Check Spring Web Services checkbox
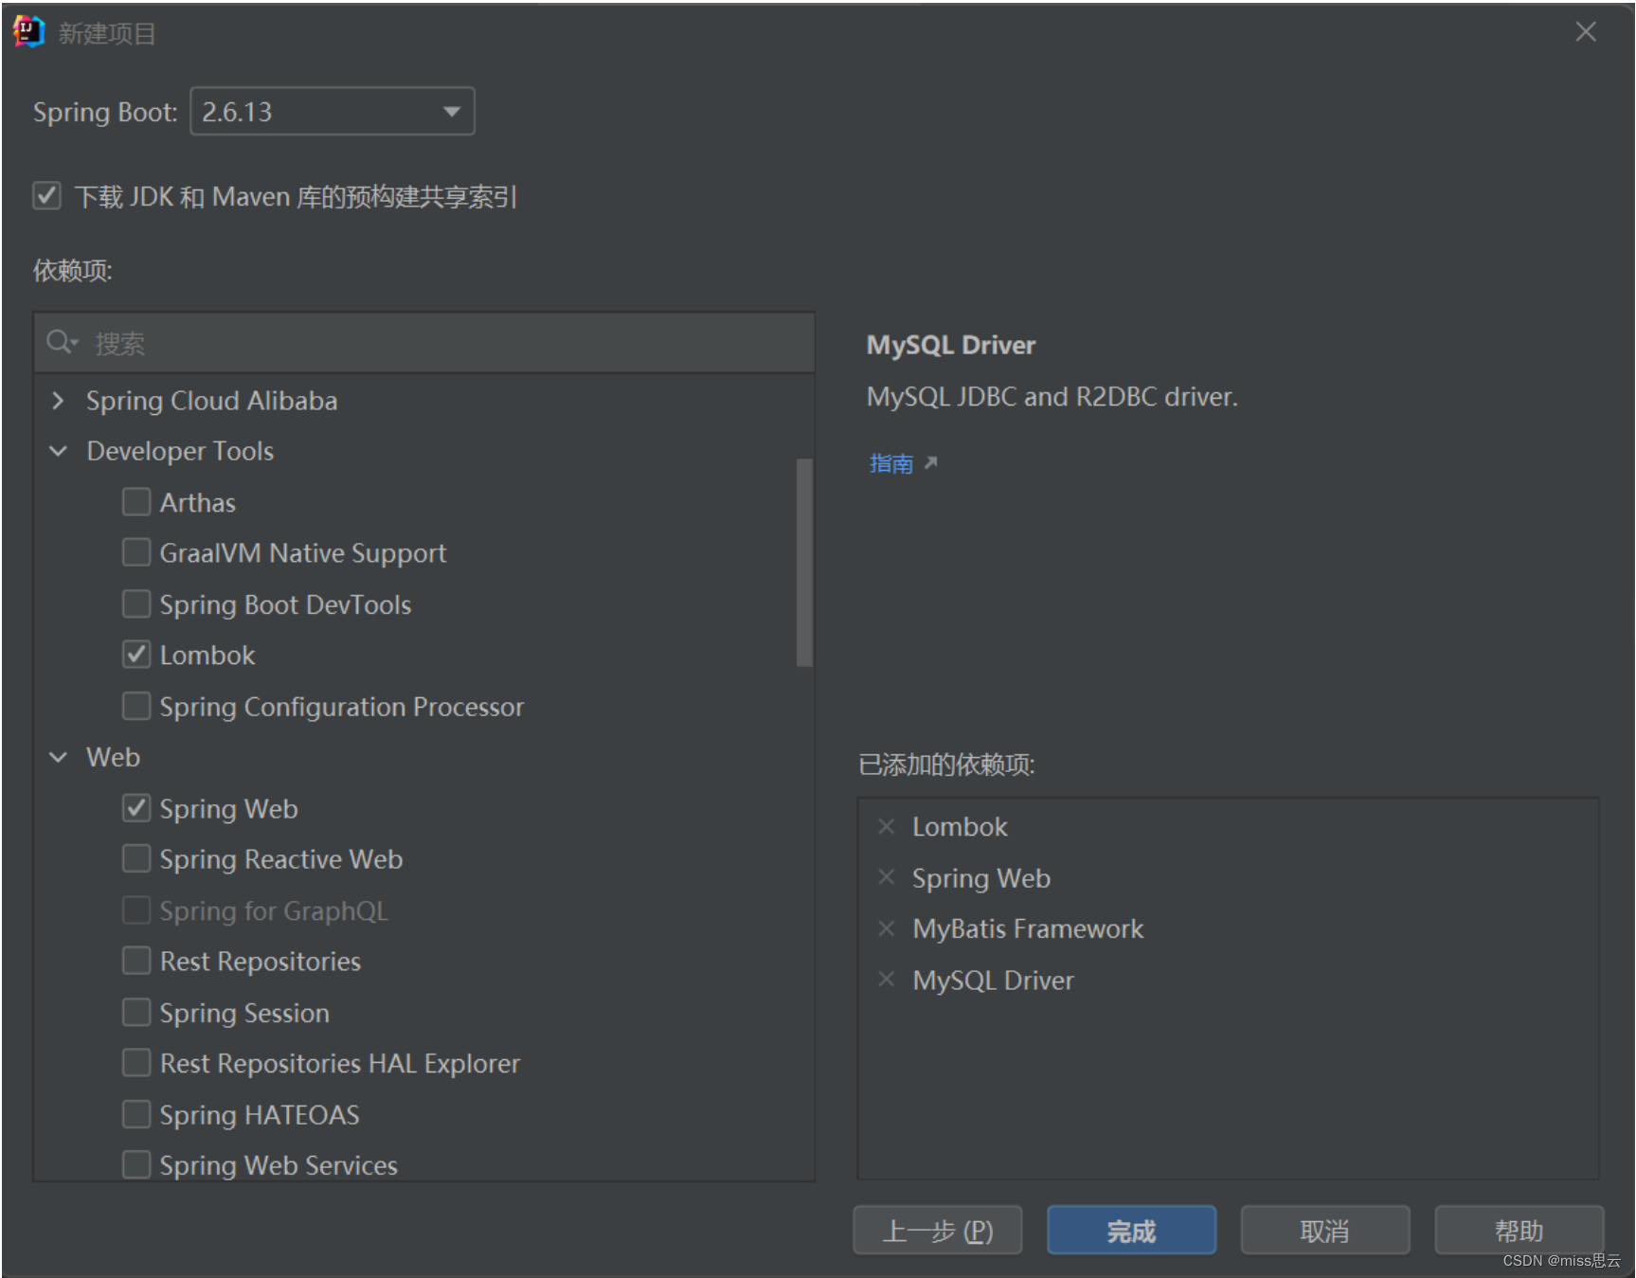1636x1278 pixels. 136,1164
